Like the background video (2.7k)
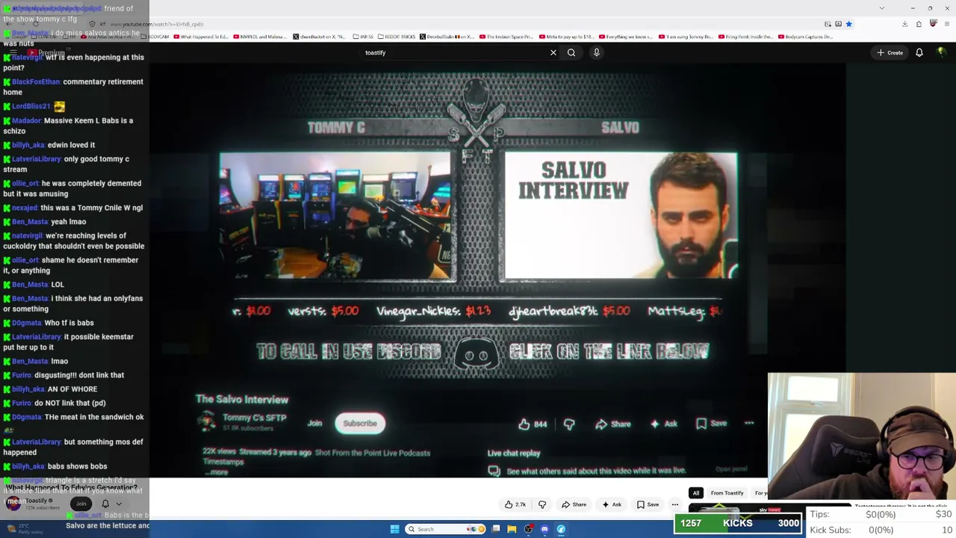The width and height of the screenshot is (956, 538). click(x=515, y=504)
